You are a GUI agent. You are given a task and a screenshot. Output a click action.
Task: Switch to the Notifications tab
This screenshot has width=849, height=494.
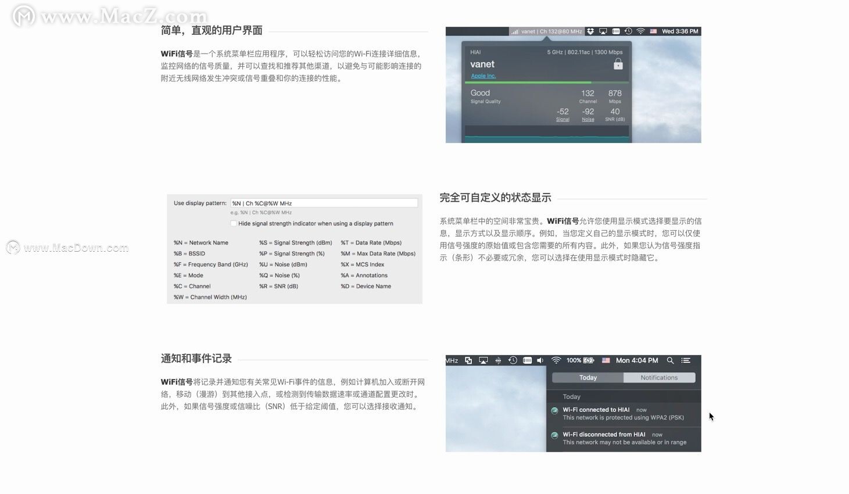[x=659, y=378]
